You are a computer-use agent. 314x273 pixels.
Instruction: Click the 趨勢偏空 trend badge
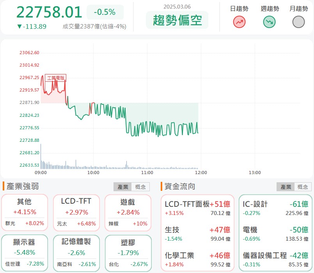[177, 20]
